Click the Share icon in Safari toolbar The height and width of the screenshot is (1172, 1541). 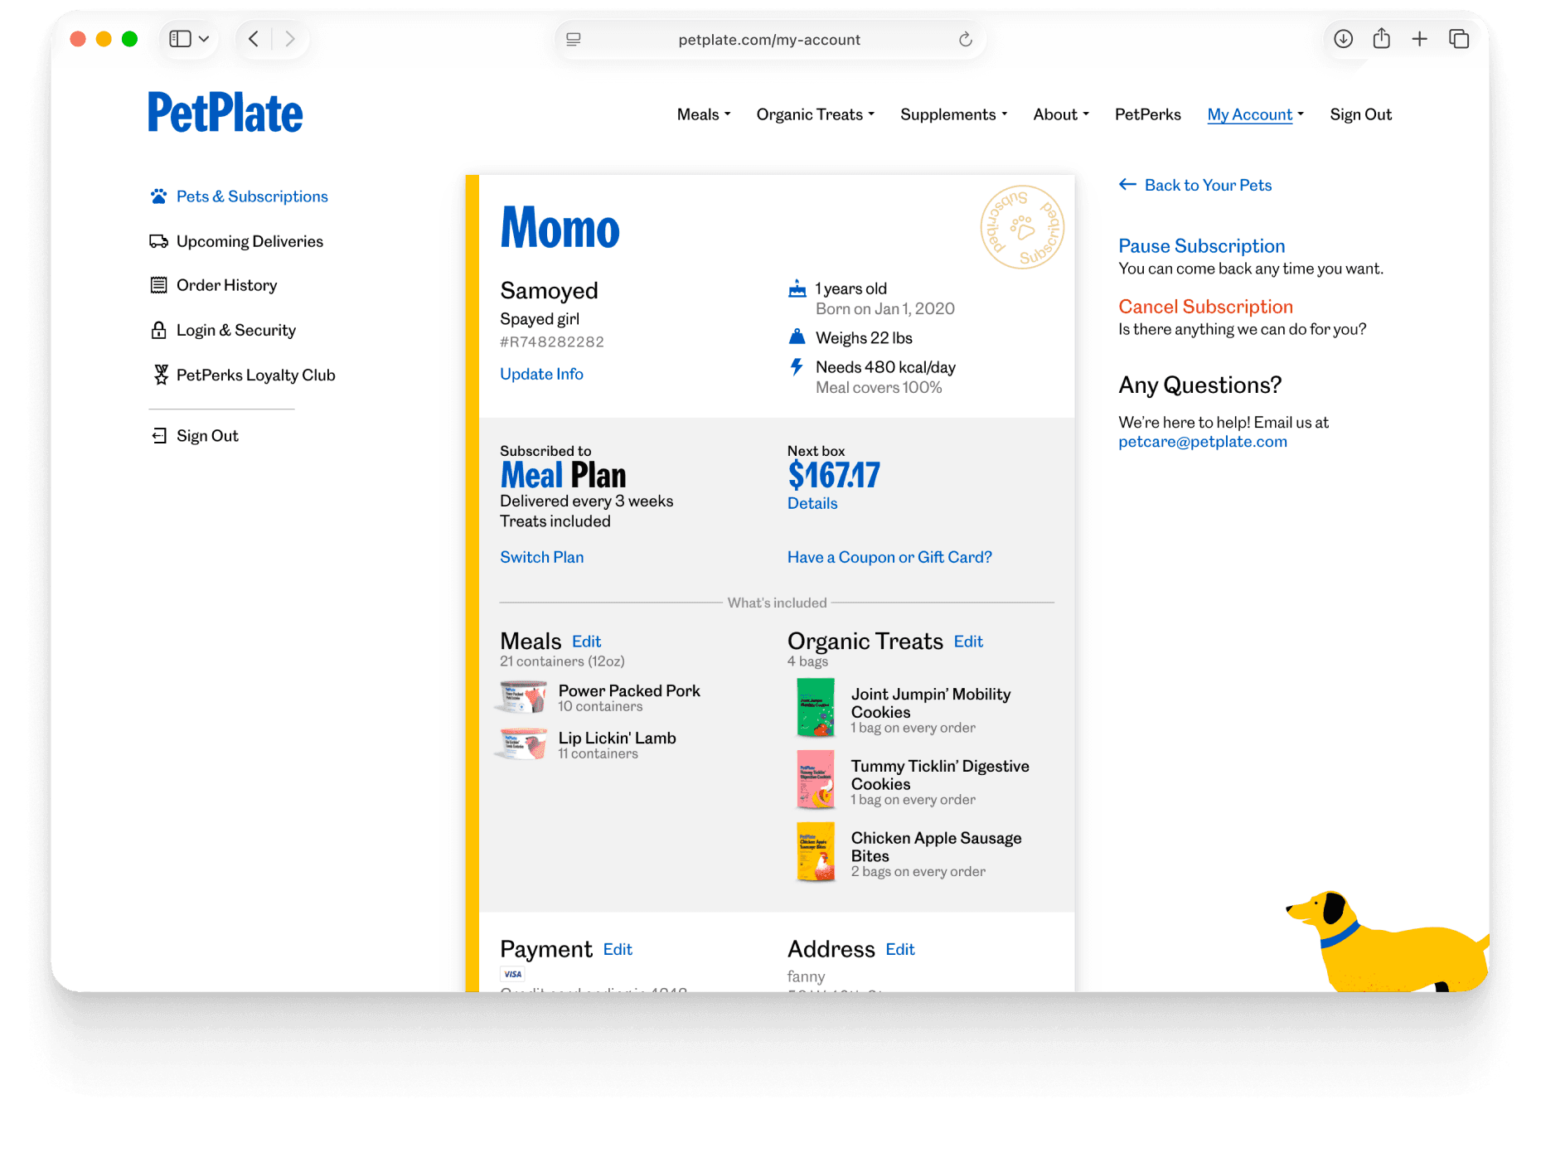pyautogui.click(x=1381, y=39)
